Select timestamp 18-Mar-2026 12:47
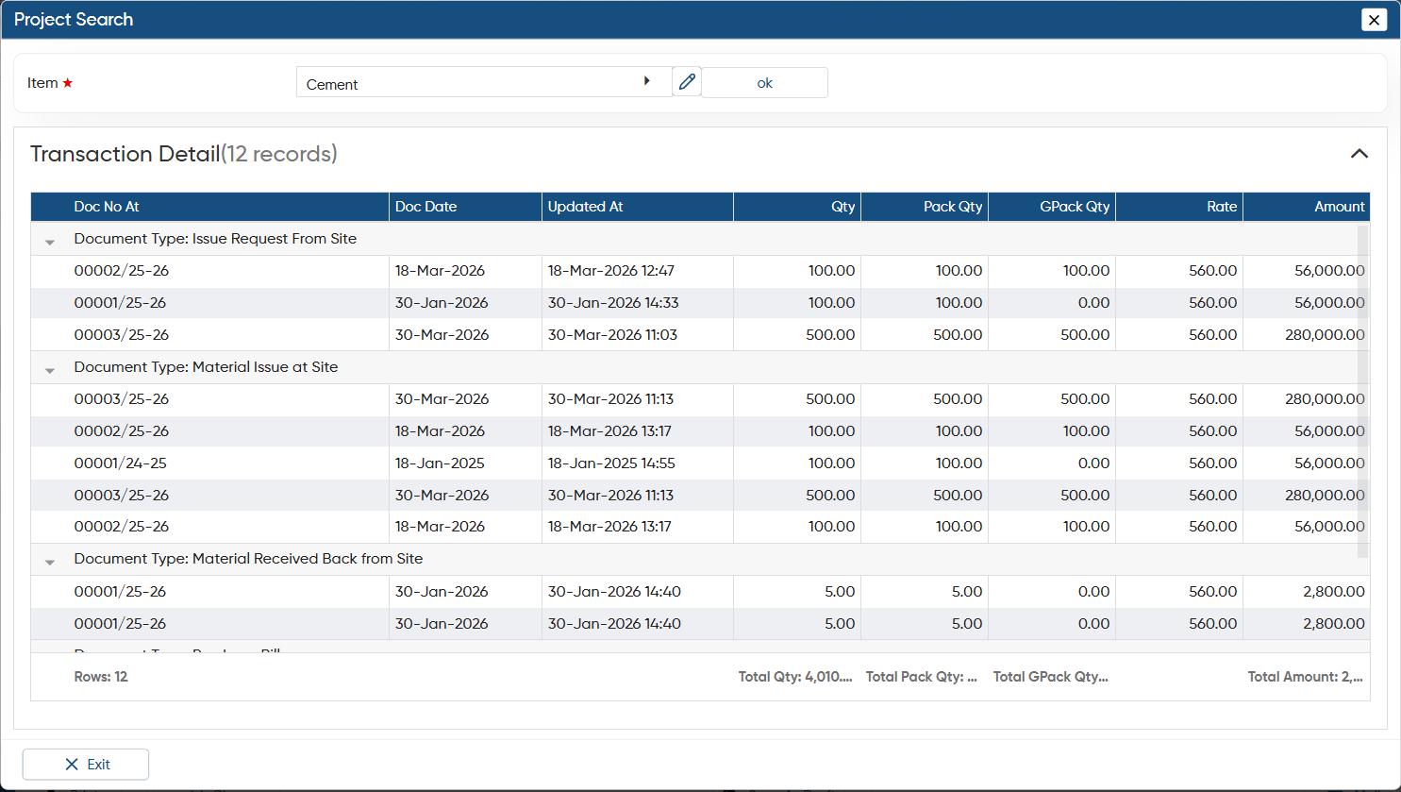 (x=610, y=271)
